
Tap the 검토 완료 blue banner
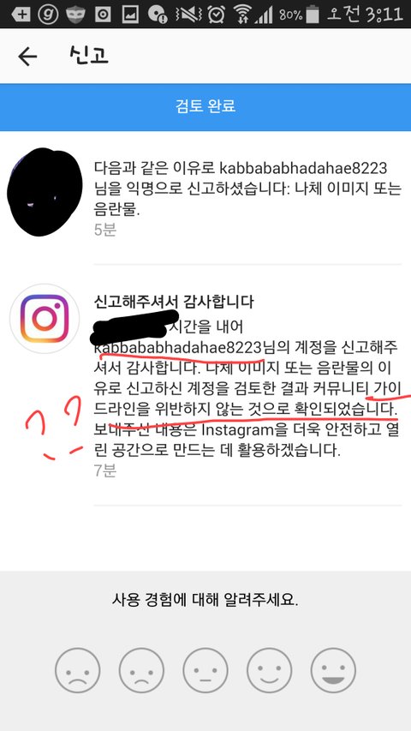click(x=205, y=107)
